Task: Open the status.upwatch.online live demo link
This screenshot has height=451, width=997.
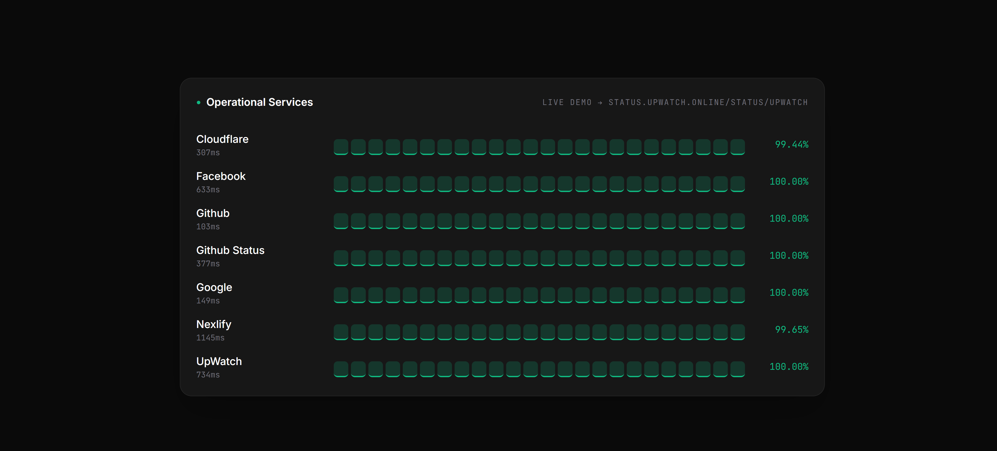Action: pyautogui.click(x=675, y=102)
